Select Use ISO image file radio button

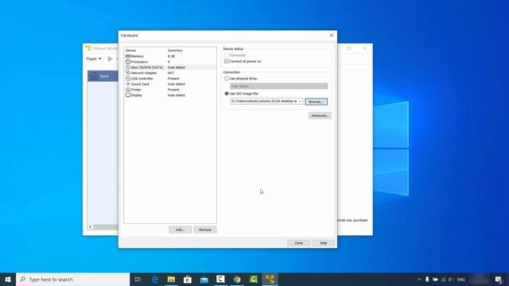(x=227, y=94)
